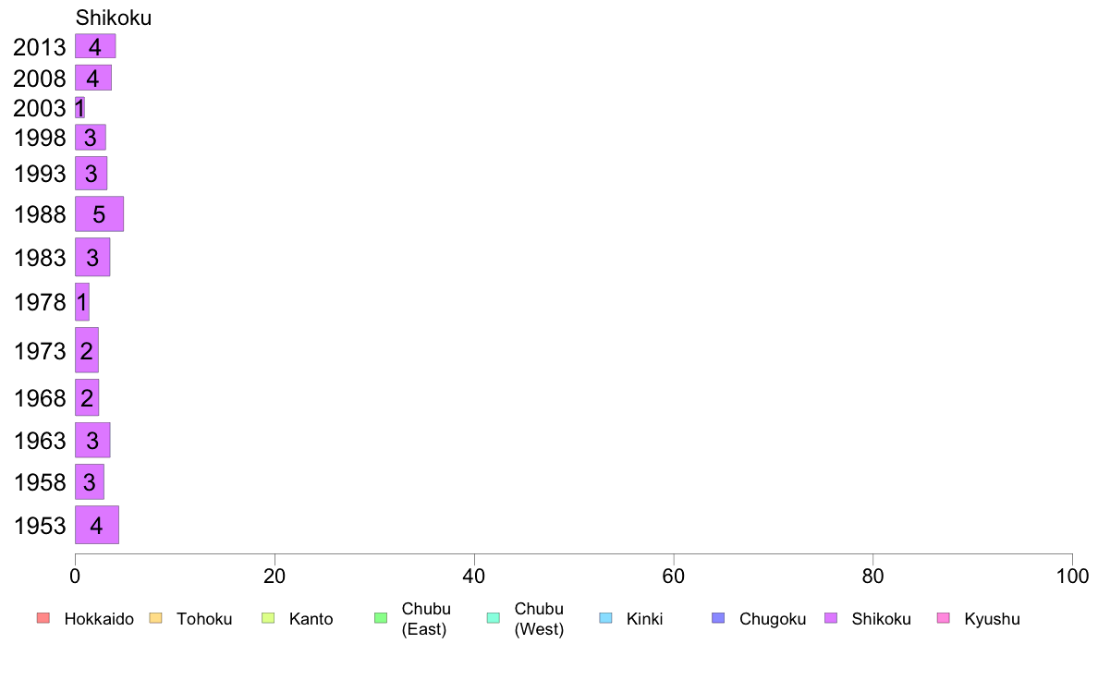
Task: Click the 100 tick on x-axis
Action: (x=1072, y=577)
